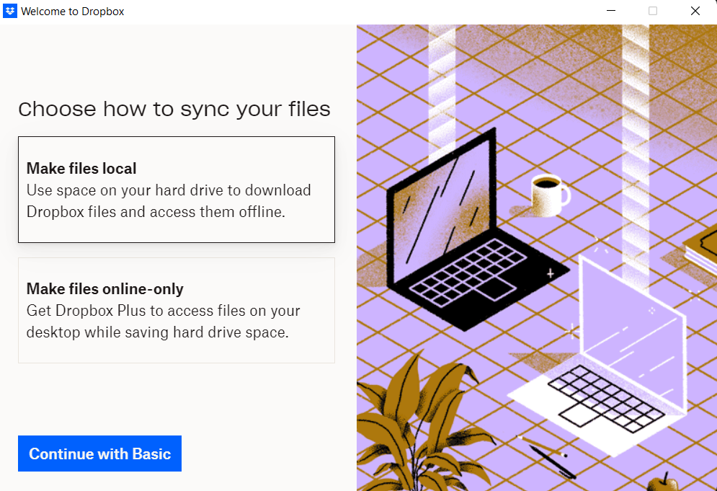Close the Welcome to Dropbox window

pos(695,11)
